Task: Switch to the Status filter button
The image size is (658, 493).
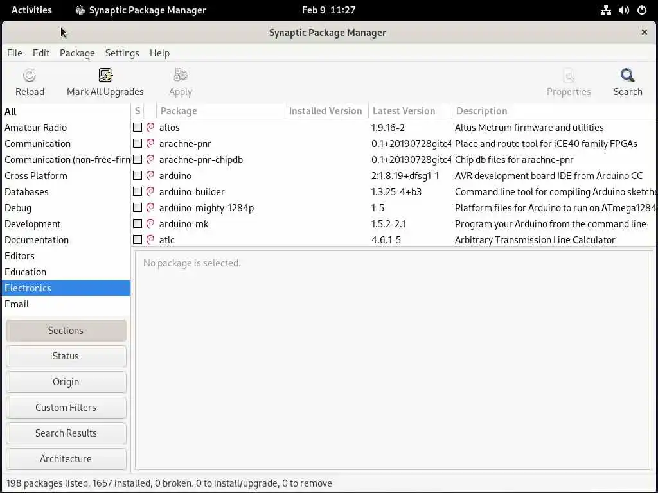Action: pos(66,356)
